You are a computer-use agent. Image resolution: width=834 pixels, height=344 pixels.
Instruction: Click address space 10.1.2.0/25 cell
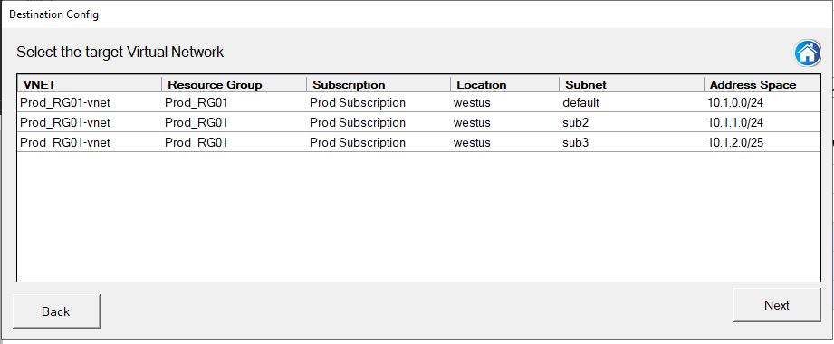click(x=735, y=142)
